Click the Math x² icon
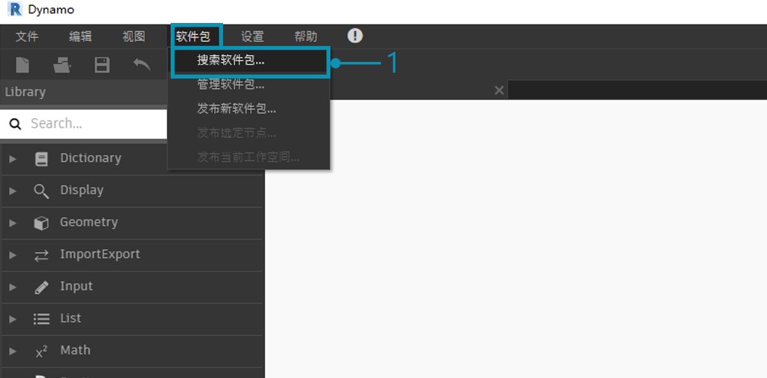The image size is (767, 378). (x=42, y=351)
